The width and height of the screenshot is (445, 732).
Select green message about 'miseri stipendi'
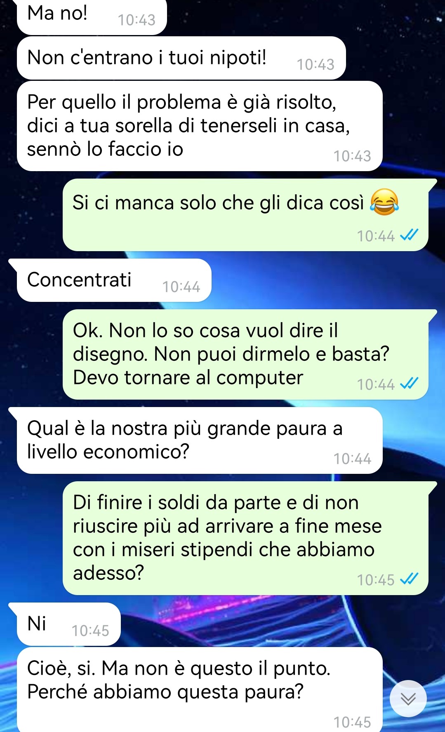(245, 538)
